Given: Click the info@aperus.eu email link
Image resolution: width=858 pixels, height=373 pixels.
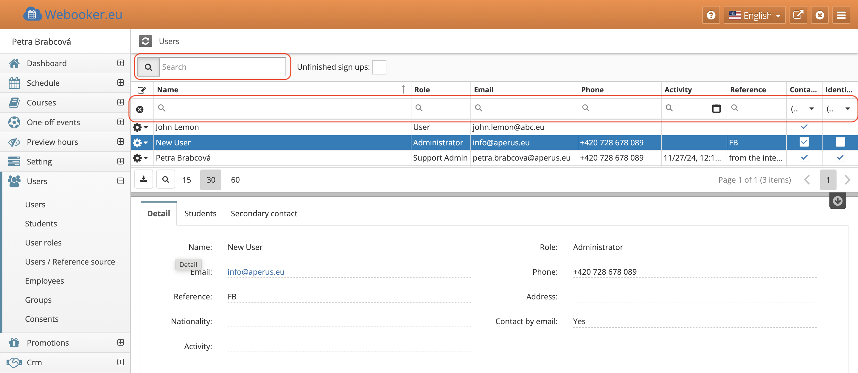Looking at the screenshot, I should tap(256, 272).
